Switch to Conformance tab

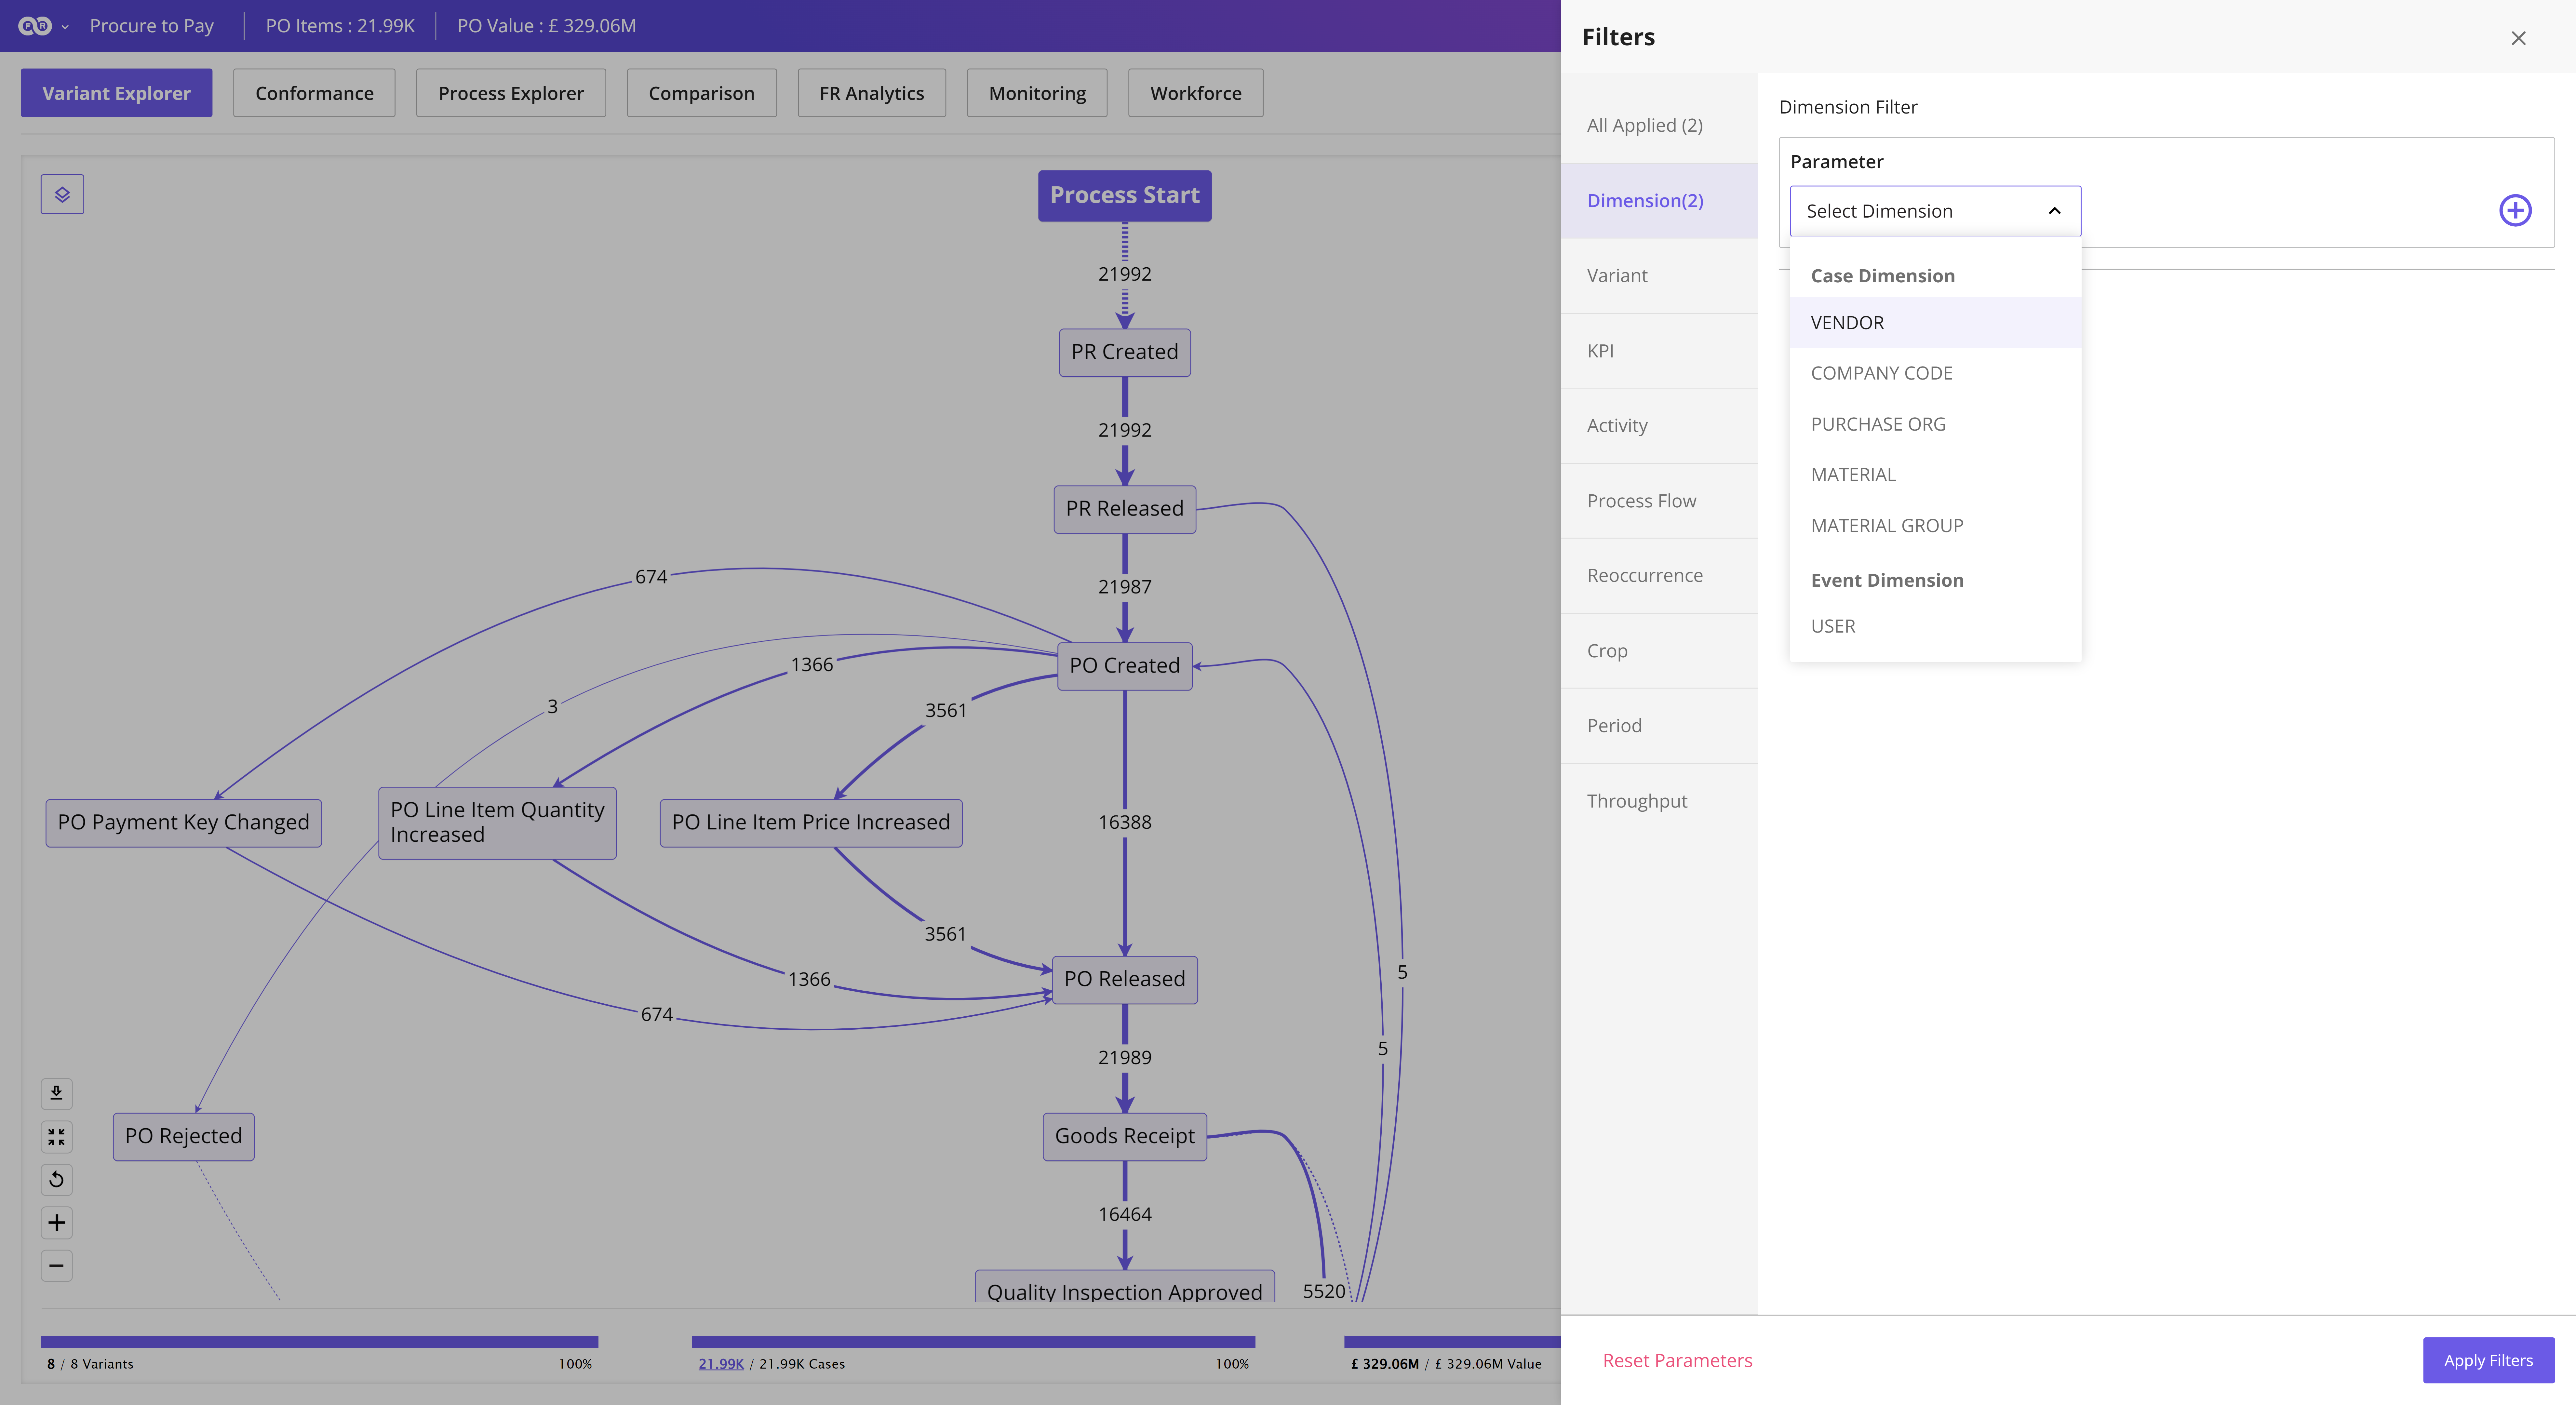point(314,93)
